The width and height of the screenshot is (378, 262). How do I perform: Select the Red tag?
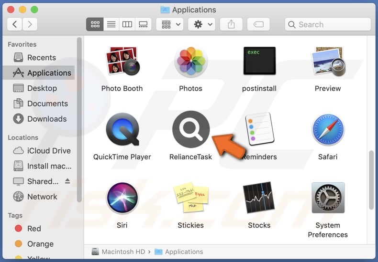pos(39,229)
